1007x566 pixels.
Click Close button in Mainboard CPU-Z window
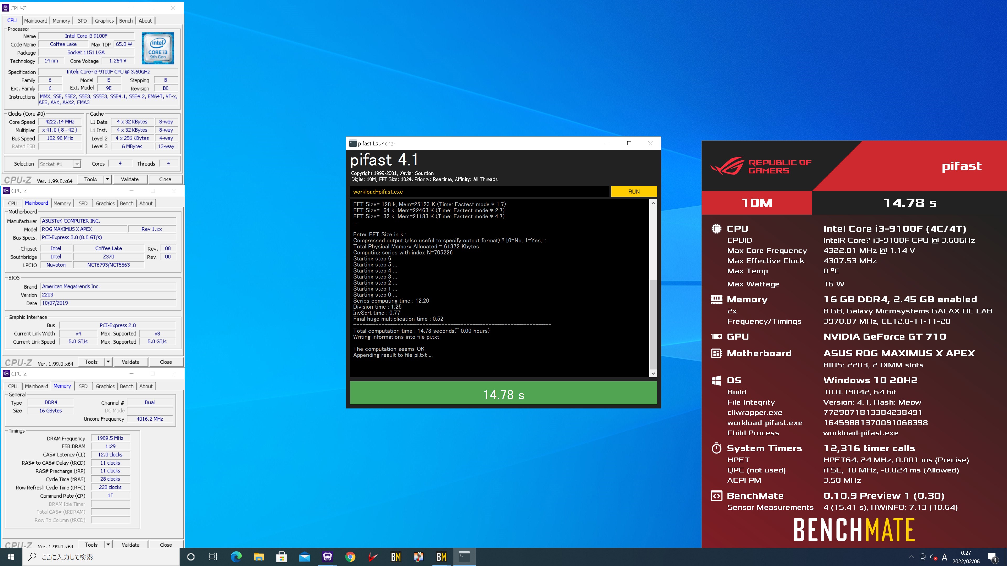(166, 362)
